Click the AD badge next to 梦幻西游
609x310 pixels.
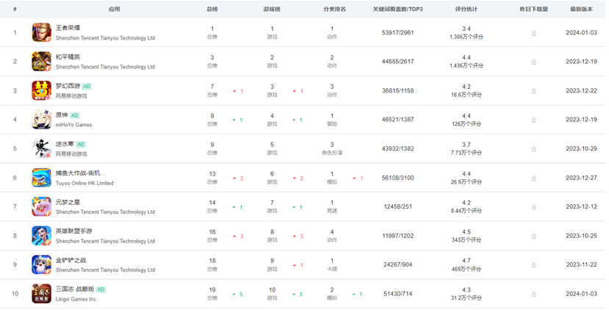(x=87, y=87)
